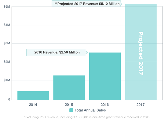Click the 2016 Revenue $2.56 Million callout
This screenshot has height=122, width=168.
[57, 52]
